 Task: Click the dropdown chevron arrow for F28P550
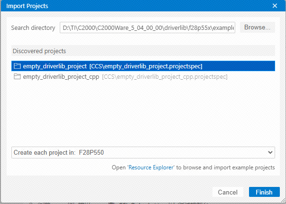270,152
